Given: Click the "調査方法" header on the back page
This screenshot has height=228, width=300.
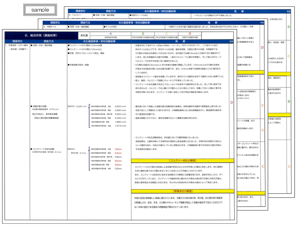Looking at the screenshot, I should click(x=111, y=11).
